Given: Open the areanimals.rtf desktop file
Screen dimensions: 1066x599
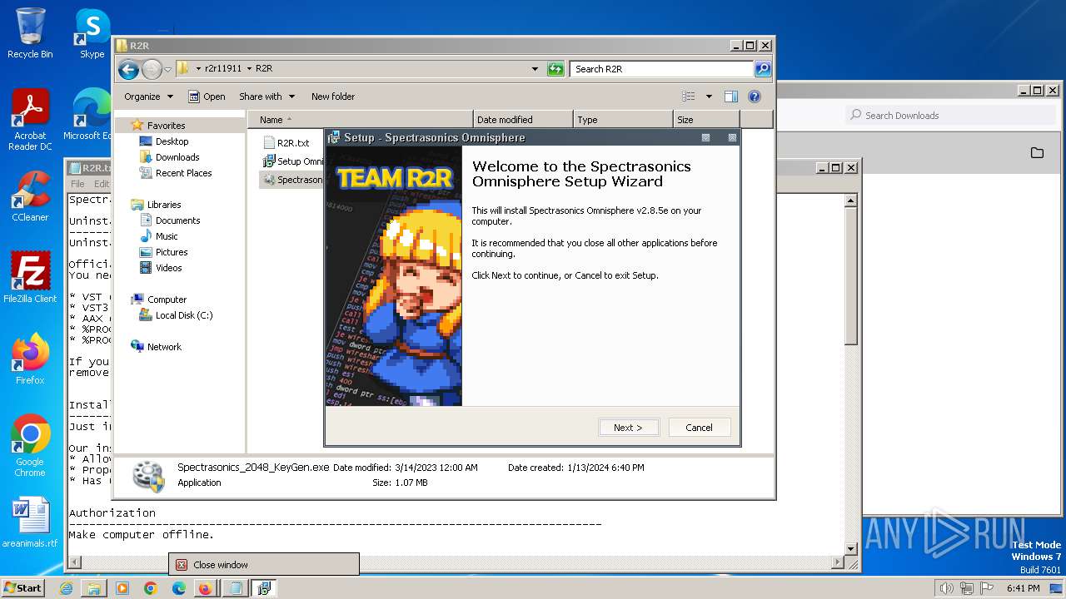Looking at the screenshot, I should pos(30,522).
